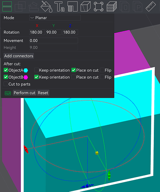Click the disabled P page icon
The width and height of the screenshot is (160, 192).
coord(138,7)
